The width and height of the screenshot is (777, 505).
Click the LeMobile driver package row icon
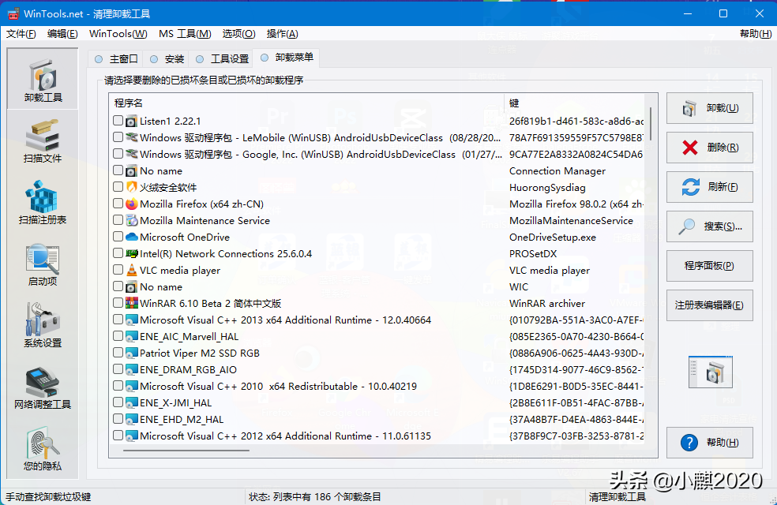click(131, 137)
